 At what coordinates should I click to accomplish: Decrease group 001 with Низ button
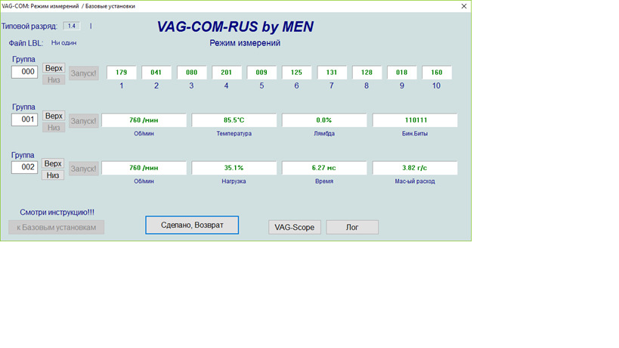click(54, 128)
